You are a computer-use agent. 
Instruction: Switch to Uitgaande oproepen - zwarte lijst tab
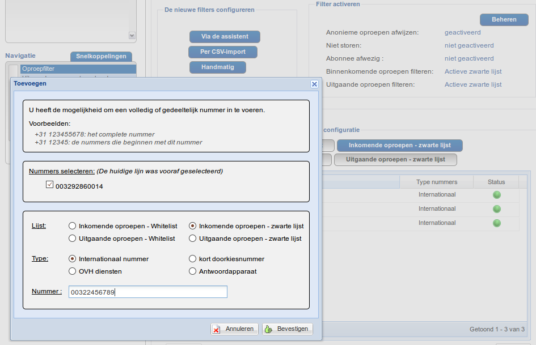point(395,160)
